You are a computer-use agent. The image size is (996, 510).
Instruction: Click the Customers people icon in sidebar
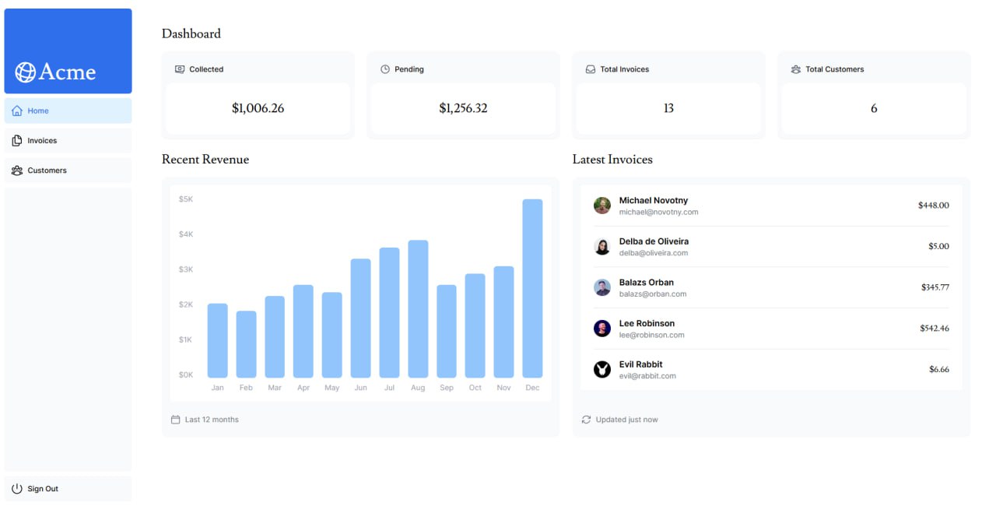17,170
